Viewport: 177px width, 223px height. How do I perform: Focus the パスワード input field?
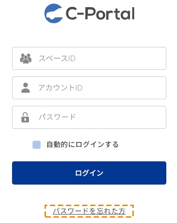click(89, 117)
